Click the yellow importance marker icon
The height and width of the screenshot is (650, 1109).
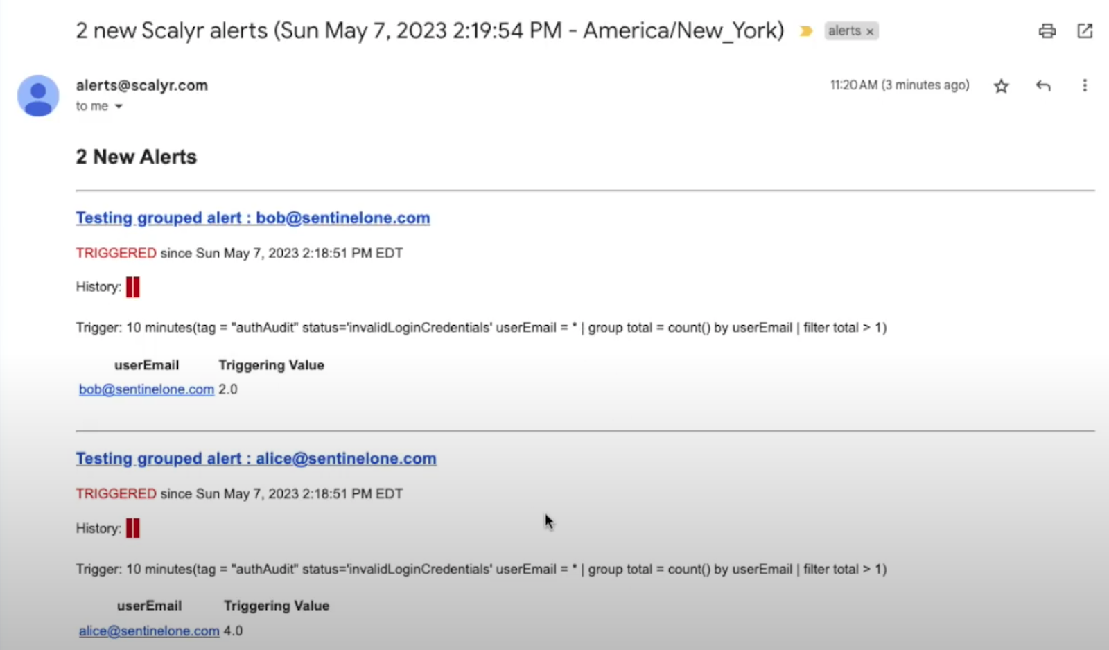pos(805,31)
